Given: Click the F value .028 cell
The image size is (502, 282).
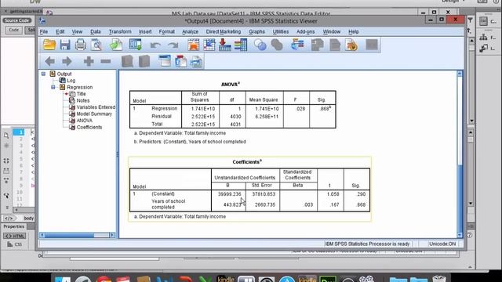Looking at the screenshot, I should [300, 109].
